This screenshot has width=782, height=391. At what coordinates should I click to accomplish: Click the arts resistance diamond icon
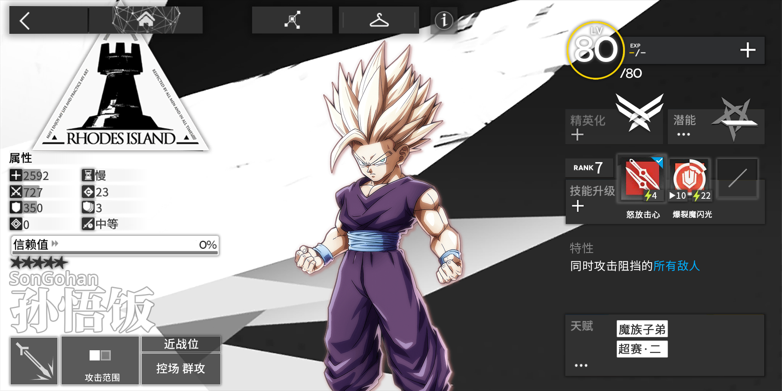coord(16,224)
